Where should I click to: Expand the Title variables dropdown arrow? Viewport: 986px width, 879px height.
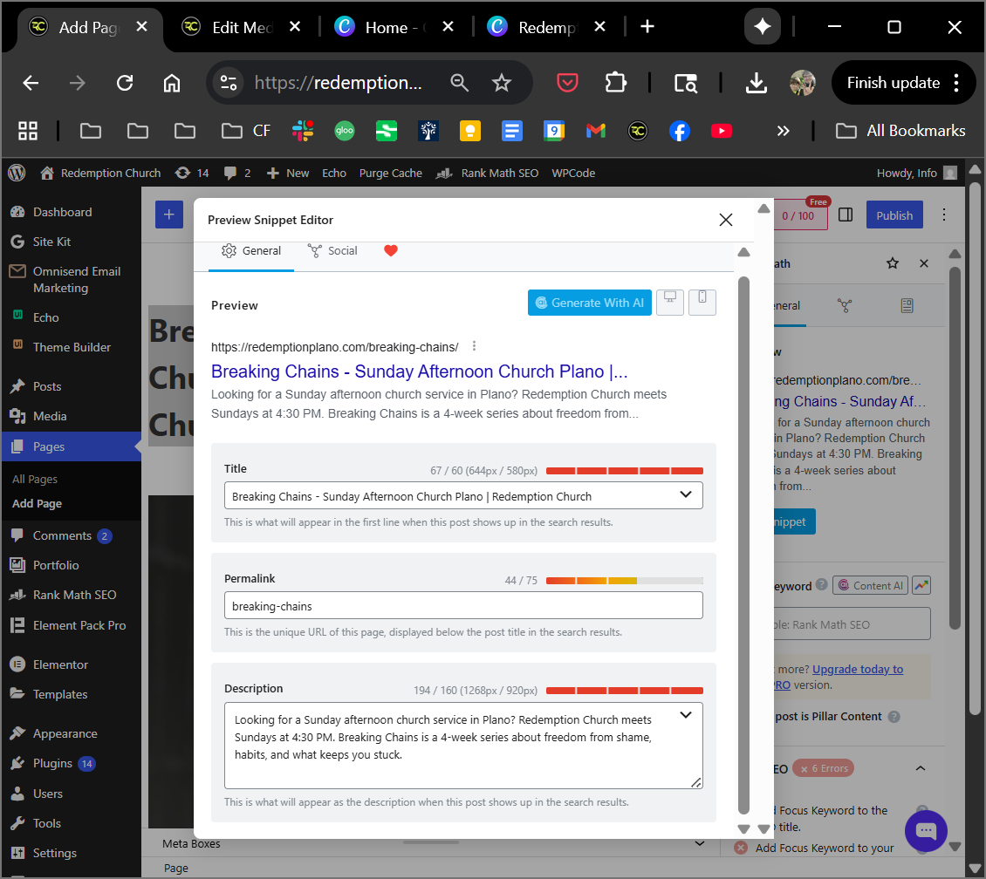click(686, 495)
